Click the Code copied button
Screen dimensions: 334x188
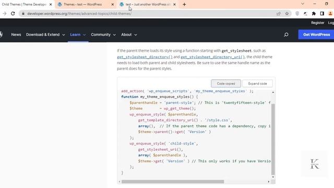226,84
